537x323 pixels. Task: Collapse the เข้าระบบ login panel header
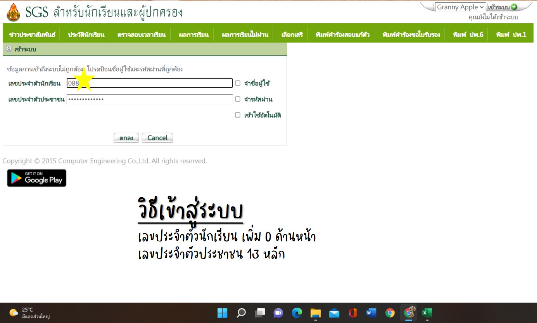[9, 49]
